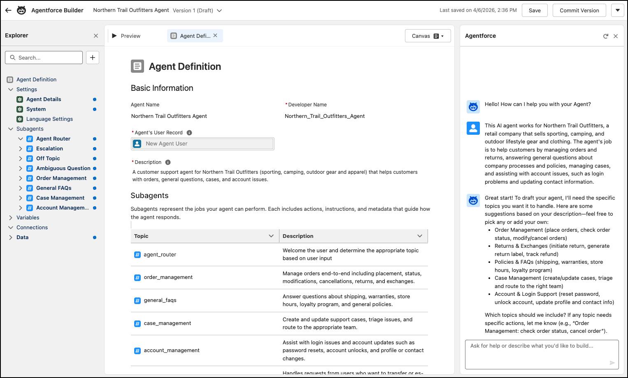The image size is (628, 378).
Task: Click the agent description text area
Action: coord(275,176)
